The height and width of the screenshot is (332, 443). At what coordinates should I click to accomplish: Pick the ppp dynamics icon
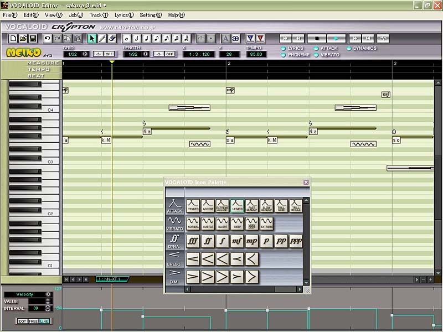click(x=296, y=241)
